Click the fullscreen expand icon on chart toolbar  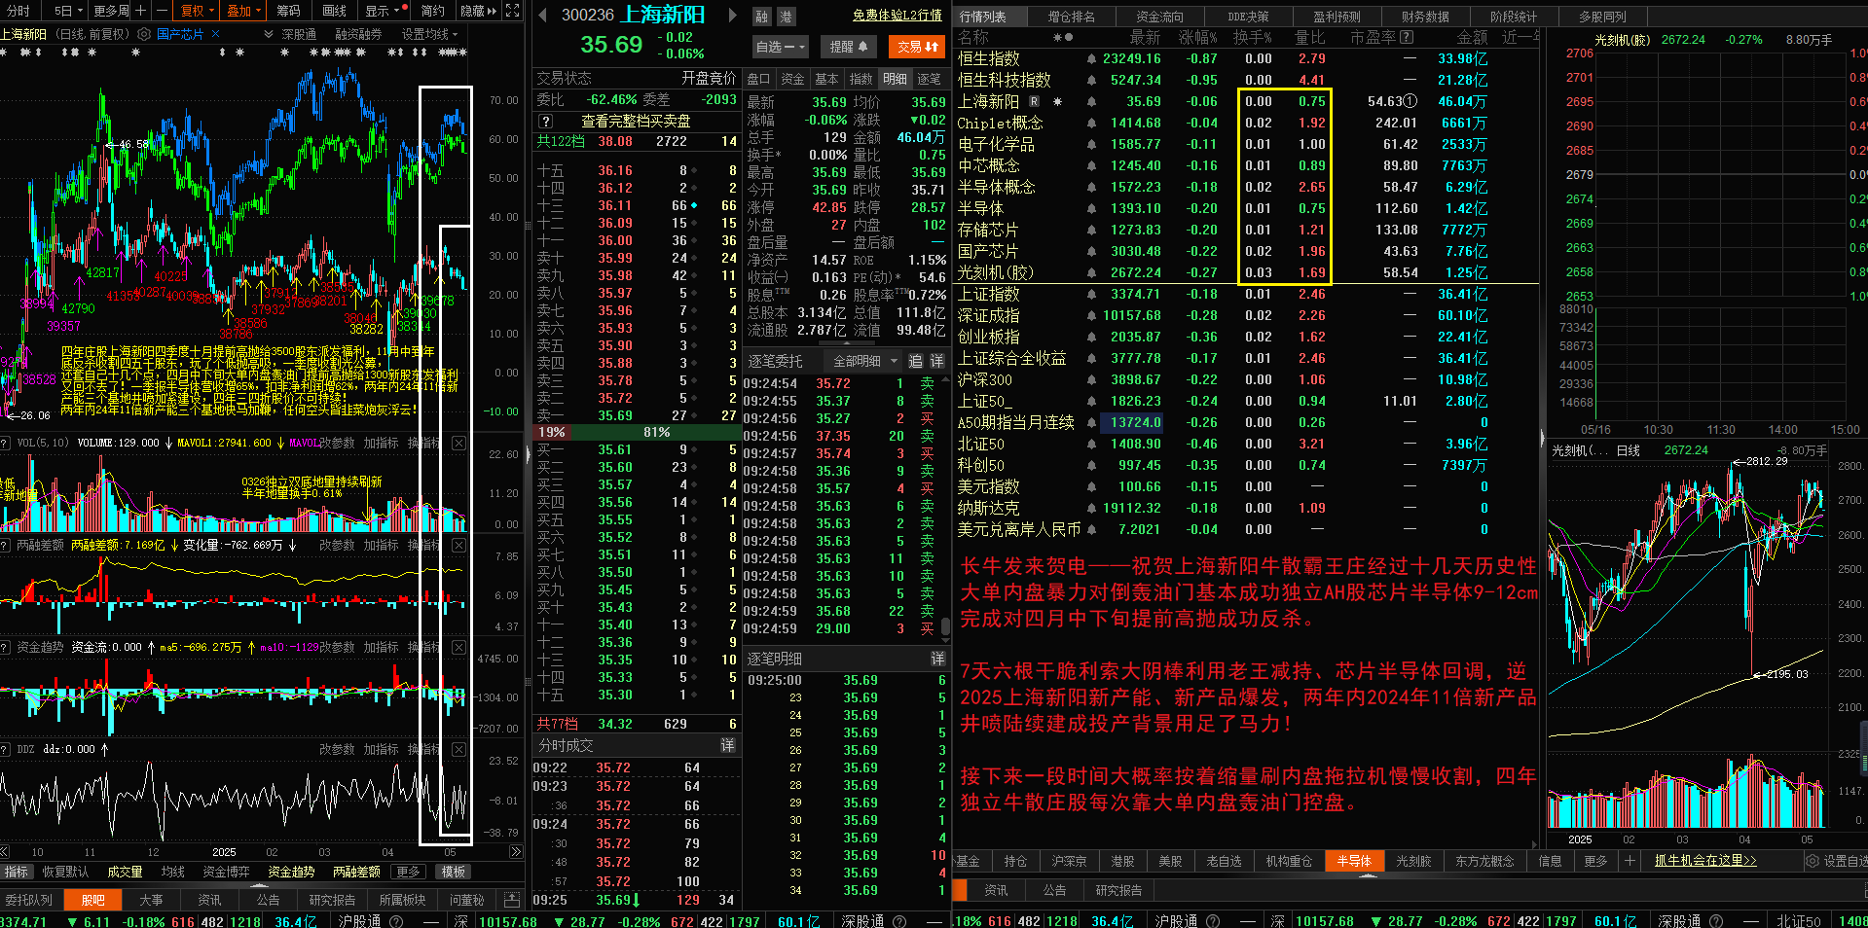pyautogui.click(x=513, y=11)
